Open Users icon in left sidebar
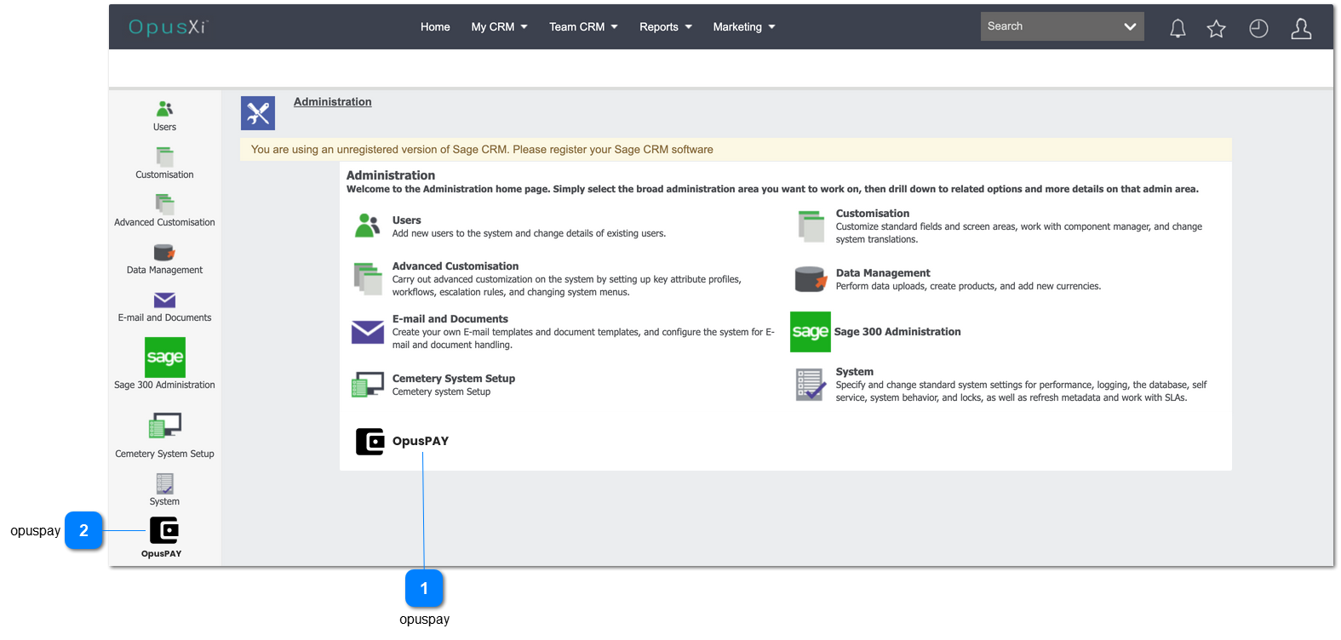1341x640 pixels. [164, 109]
